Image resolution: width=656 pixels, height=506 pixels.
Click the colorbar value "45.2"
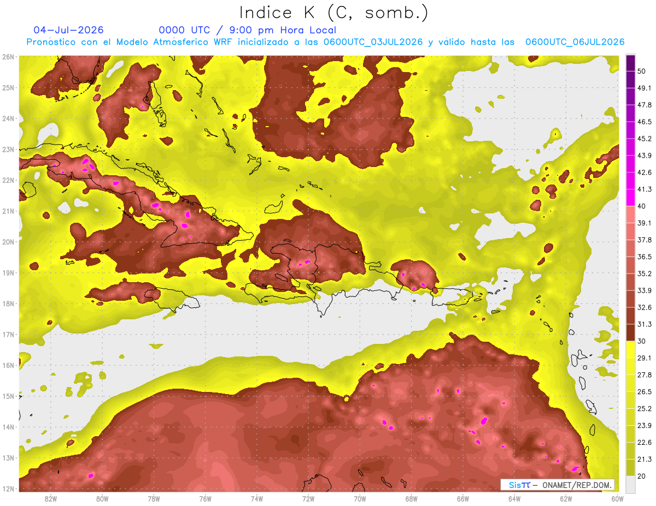(645, 139)
